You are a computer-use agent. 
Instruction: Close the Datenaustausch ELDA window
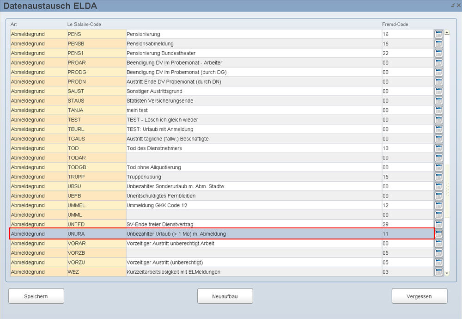point(458,5)
